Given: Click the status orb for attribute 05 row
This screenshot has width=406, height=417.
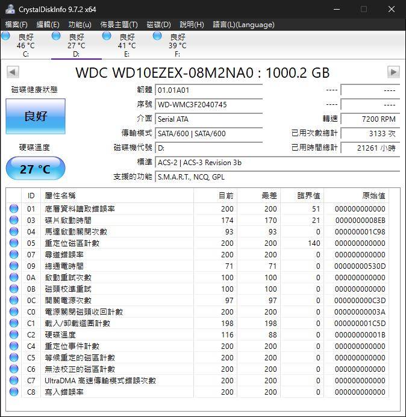Looking at the screenshot, I should 14,243.
